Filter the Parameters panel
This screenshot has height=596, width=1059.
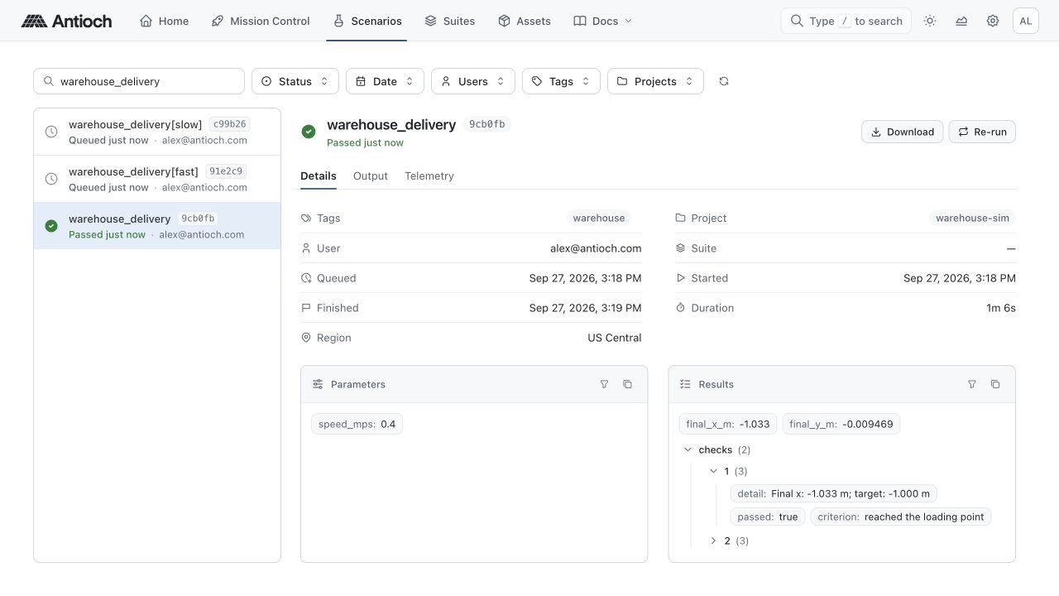[605, 384]
